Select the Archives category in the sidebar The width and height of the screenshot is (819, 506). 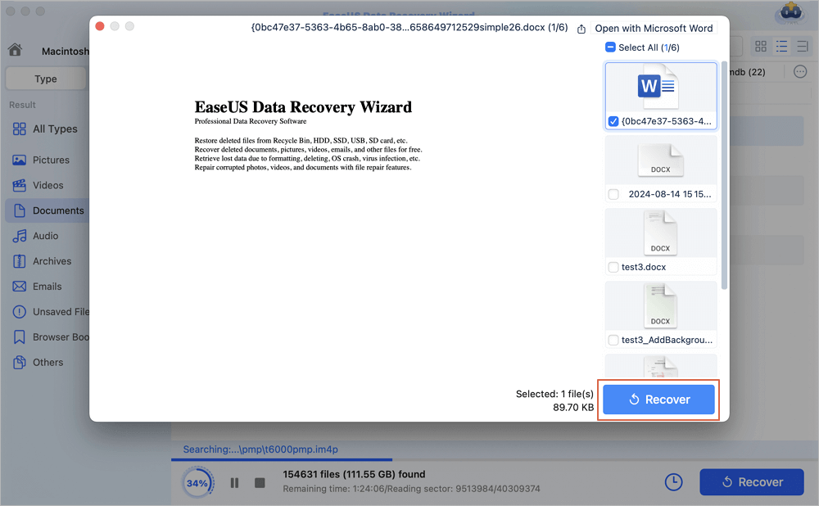45,261
